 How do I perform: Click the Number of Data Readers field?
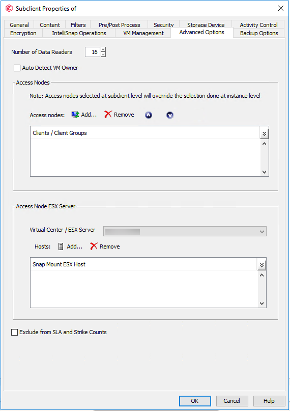(x=93, y=52)
